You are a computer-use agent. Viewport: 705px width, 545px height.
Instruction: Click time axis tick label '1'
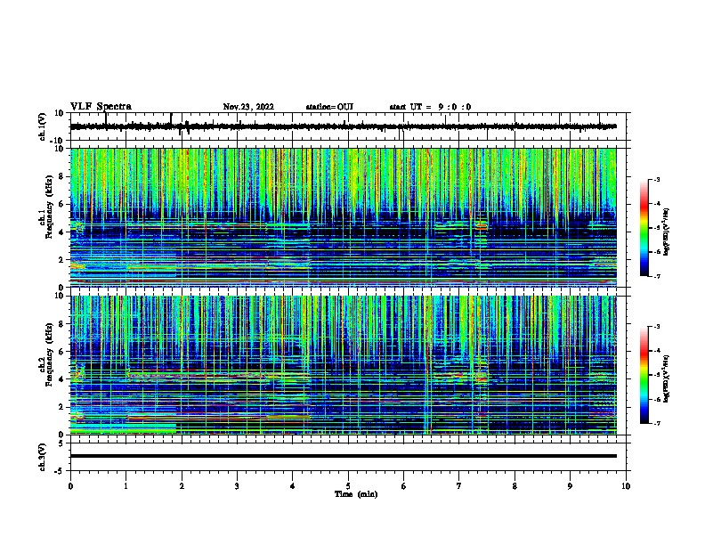tap(126, 486)
